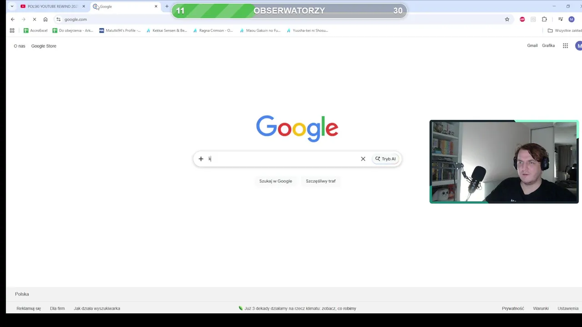
Task: Open the Dla firm footer link
Action: click(57, 308)
